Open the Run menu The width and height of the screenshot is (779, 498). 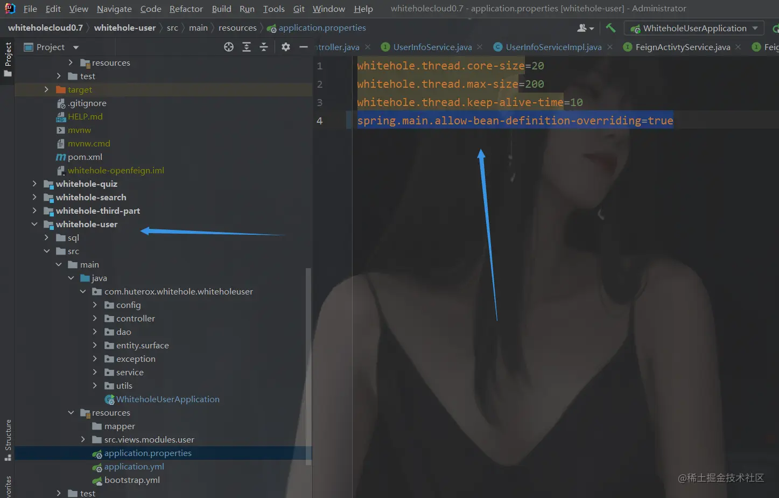point(247,9)
